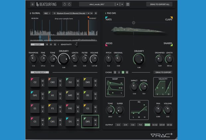Solo pad D#1
Screen dimensions: 206x140
95,124
